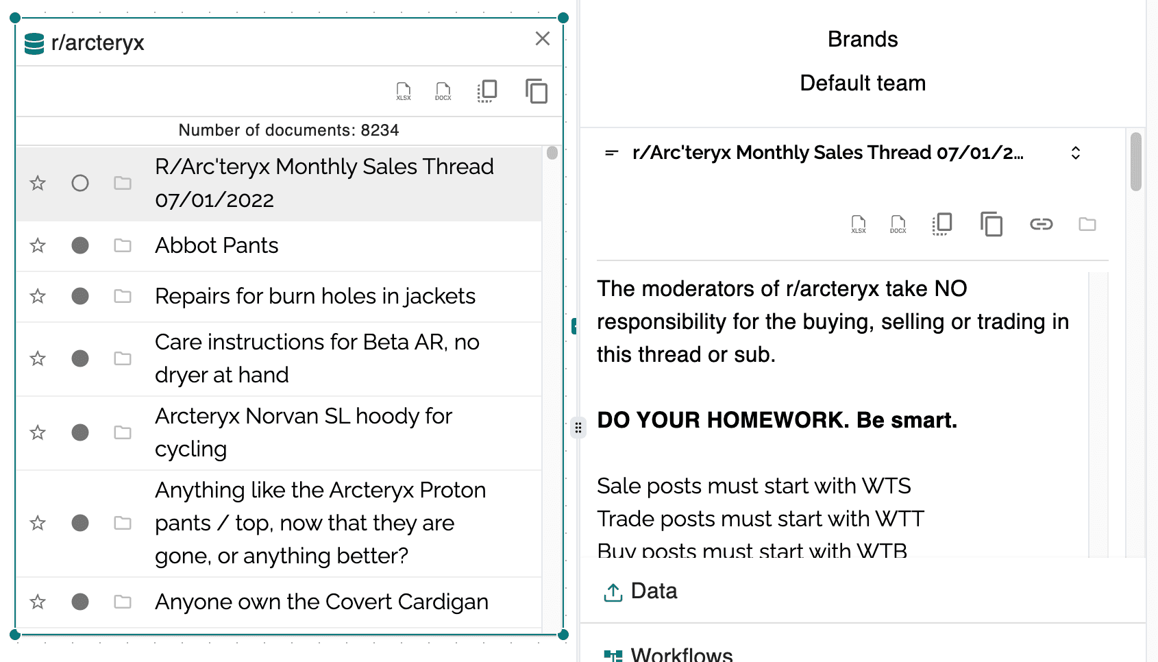Close the r/arcteryx panel

point(543,38)
